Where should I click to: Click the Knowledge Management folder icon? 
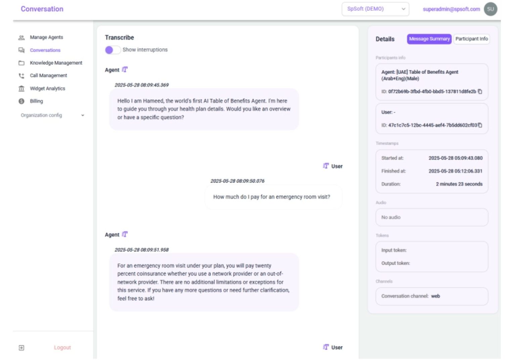(x=21, y=63)
